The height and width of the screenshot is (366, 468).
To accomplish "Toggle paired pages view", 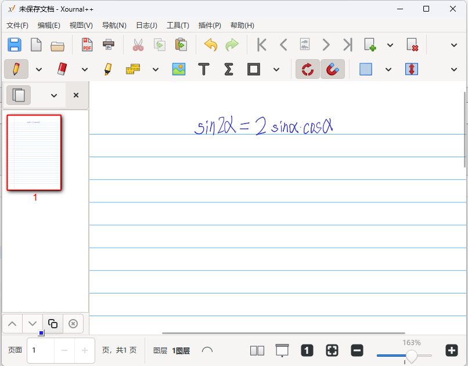I will tap(257, 350).
